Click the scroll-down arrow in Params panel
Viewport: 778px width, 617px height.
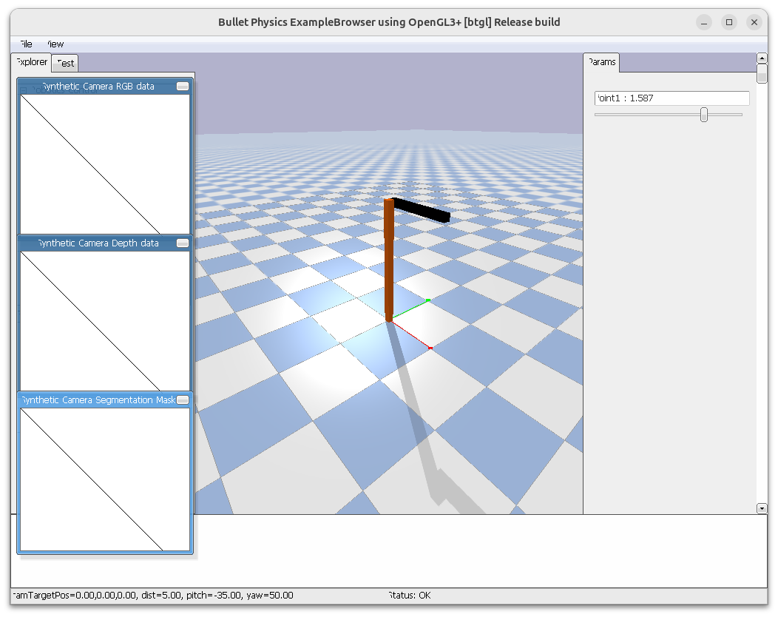pyautogui.click(x=762, y=508)
